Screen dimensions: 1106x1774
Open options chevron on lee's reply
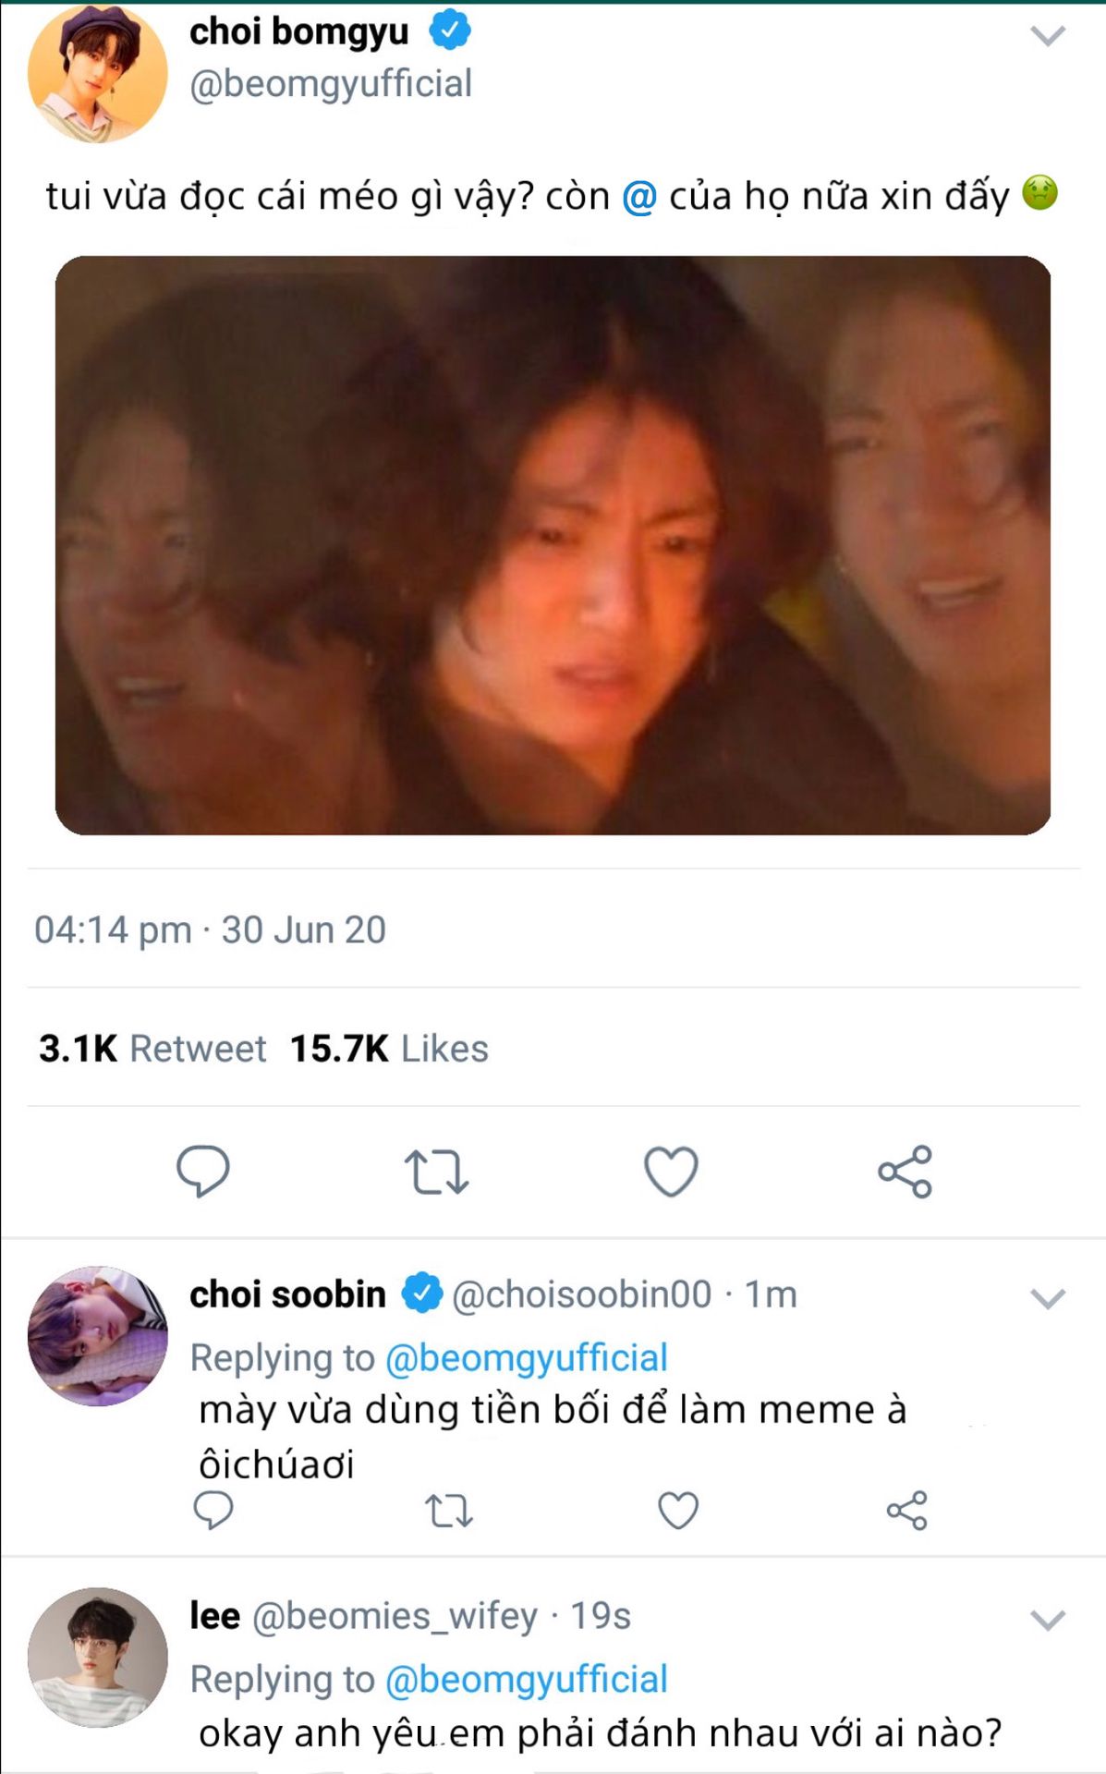[x=1048, y=1620]
